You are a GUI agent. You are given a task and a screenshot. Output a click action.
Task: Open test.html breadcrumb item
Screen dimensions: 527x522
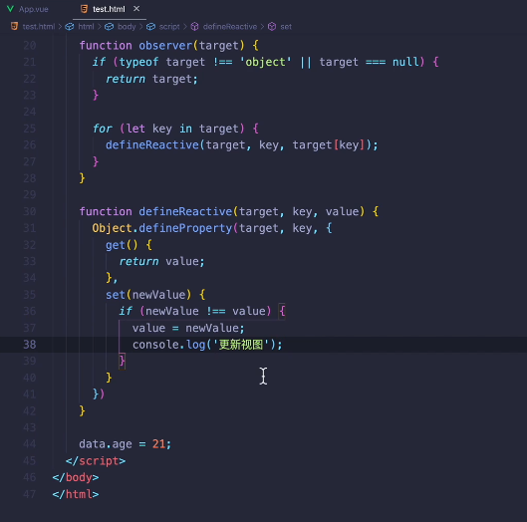(39, 27)
